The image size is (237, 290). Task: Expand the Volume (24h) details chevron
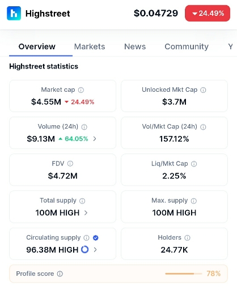(95, 139)
